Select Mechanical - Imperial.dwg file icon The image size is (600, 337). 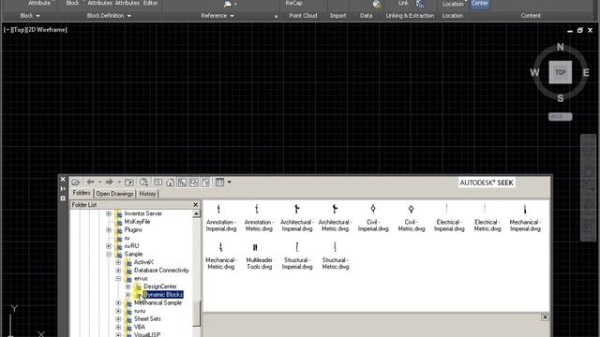pyautogui.click(x=525, y=209)
